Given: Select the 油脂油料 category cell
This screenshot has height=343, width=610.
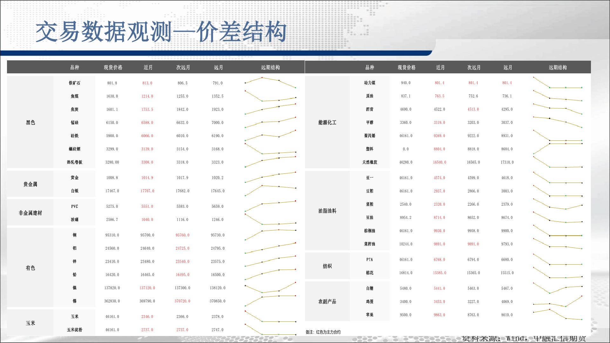Looking at the screenshot, I should click(x=327, y=211).
